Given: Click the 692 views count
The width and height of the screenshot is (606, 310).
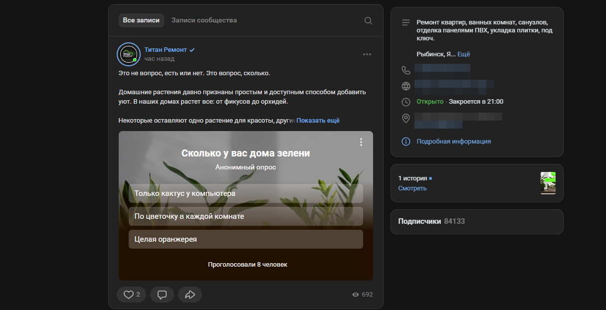Looking at the screenshot, I should point(367,295).
